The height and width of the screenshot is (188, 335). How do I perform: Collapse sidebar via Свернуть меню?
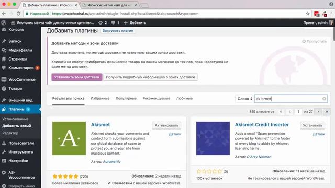tap(21, 186)
